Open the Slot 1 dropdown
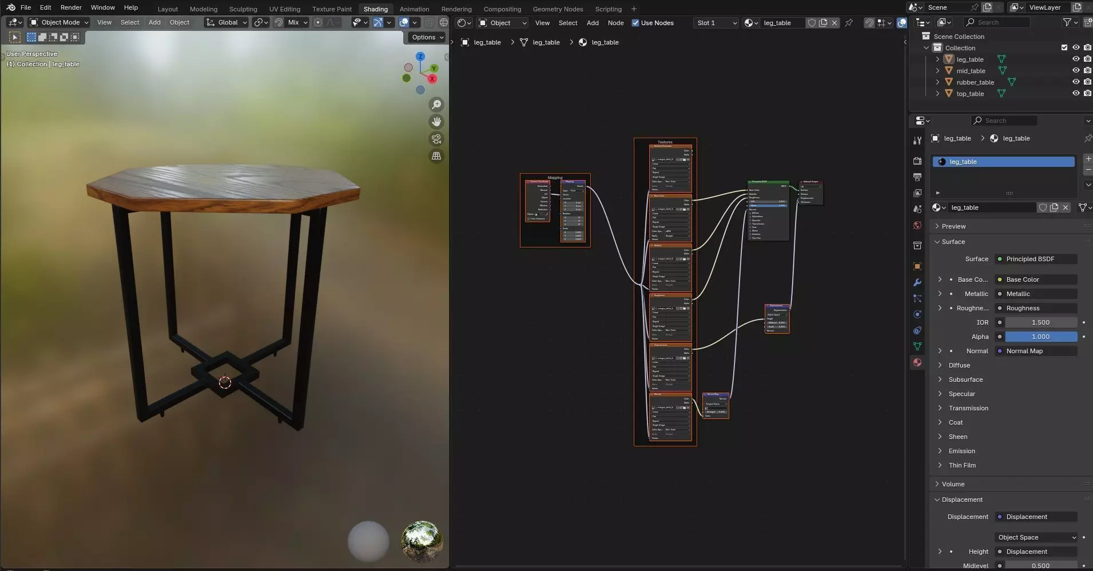 (x=716, y=23)
